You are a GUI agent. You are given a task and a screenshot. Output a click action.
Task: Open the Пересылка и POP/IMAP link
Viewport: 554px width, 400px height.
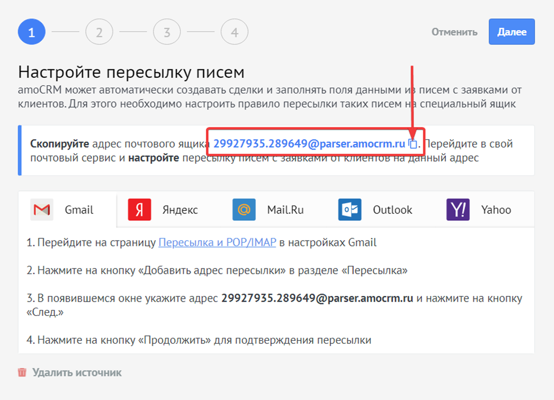pyautogui.click(x=217, y=242)
